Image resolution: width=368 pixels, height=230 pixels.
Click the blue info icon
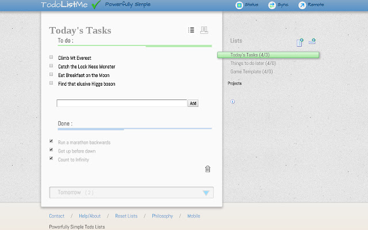tap(232, 102)
